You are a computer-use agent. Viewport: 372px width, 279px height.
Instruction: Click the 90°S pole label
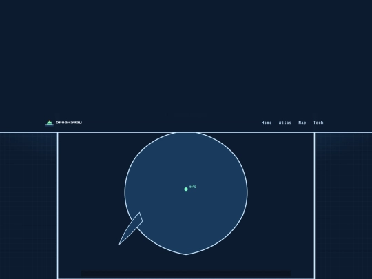[x=193, y=187]
